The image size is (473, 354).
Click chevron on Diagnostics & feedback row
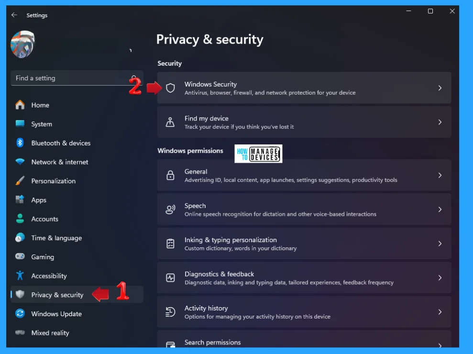[440, 277]
